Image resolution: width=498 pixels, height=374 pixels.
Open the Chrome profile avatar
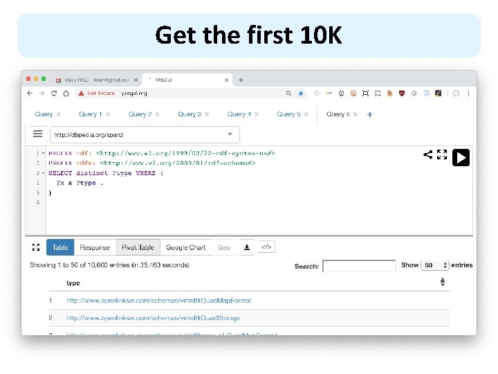click(x=456, y=93)
